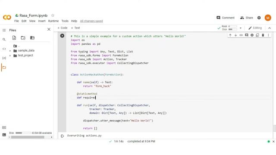
Task: Open the Runtime menu
Action: coord(53,21)
